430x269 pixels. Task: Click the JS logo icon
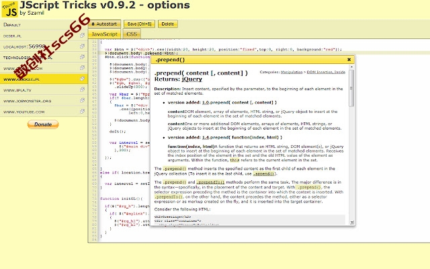coord(9,9)
